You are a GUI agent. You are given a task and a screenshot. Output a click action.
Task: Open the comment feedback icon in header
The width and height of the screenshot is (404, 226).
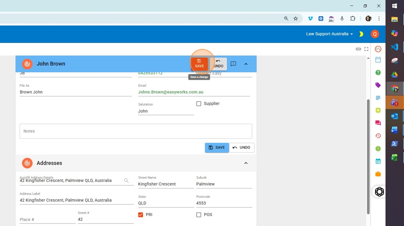(233, 64)
